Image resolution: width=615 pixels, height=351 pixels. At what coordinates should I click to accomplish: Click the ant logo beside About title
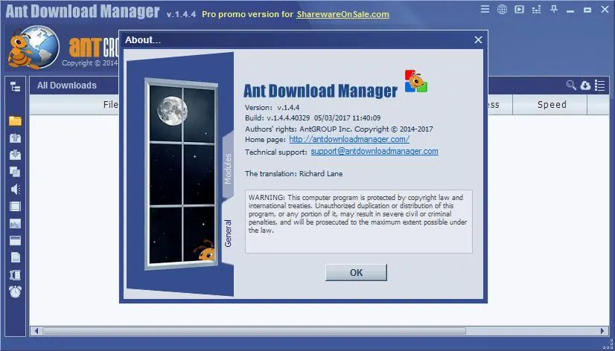(x=416, y=81)
